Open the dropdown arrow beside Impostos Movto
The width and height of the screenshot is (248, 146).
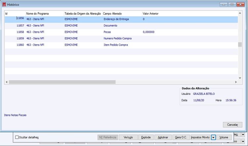pos(213,137)
